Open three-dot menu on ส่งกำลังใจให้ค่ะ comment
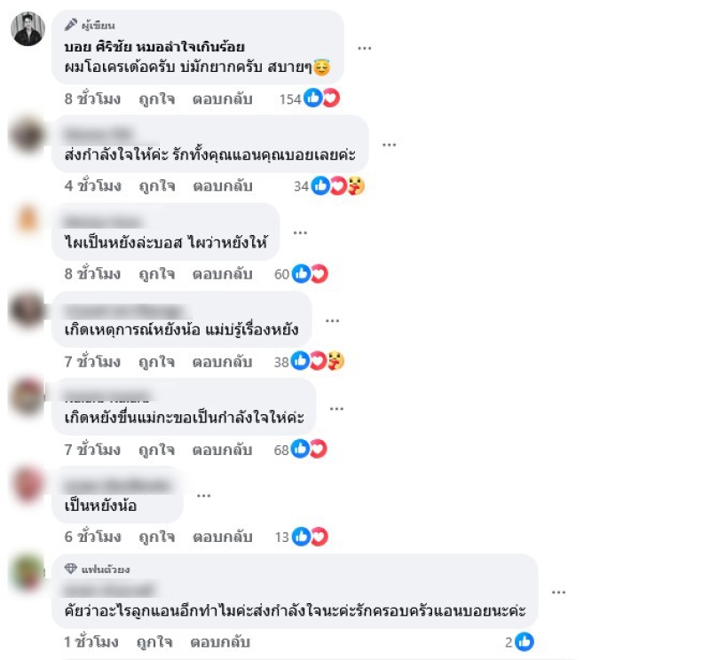 tap(389, 145)
